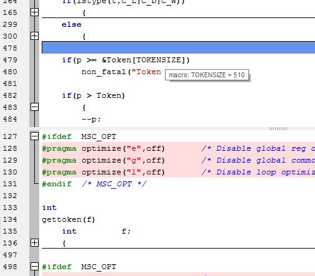Click the pragma optimize("l",off) line
The image size is (315, 276).
coord(103,172)
